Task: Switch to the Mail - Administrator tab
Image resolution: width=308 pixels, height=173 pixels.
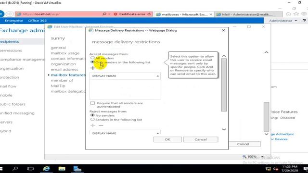Action: (x=244, y=14)
